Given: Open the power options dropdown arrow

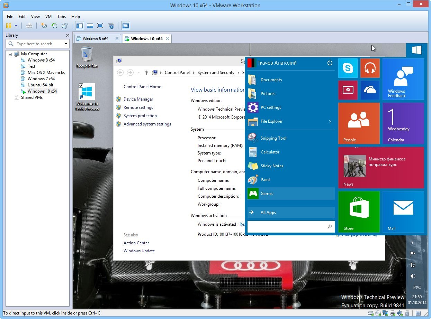Looking at the screenshot, I should pos(16,26).
